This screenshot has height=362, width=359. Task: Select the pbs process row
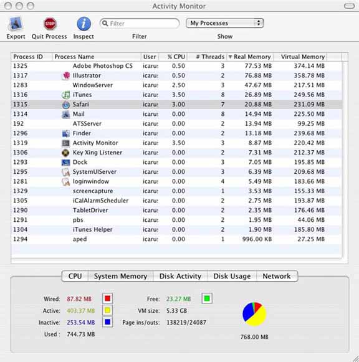[176, 220]
